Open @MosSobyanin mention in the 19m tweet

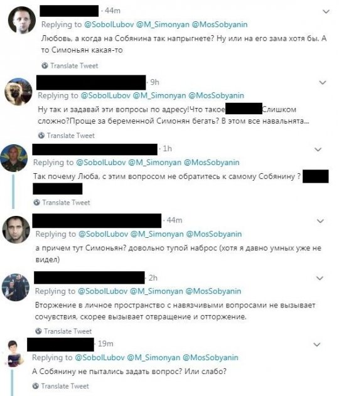coord(210,357)
